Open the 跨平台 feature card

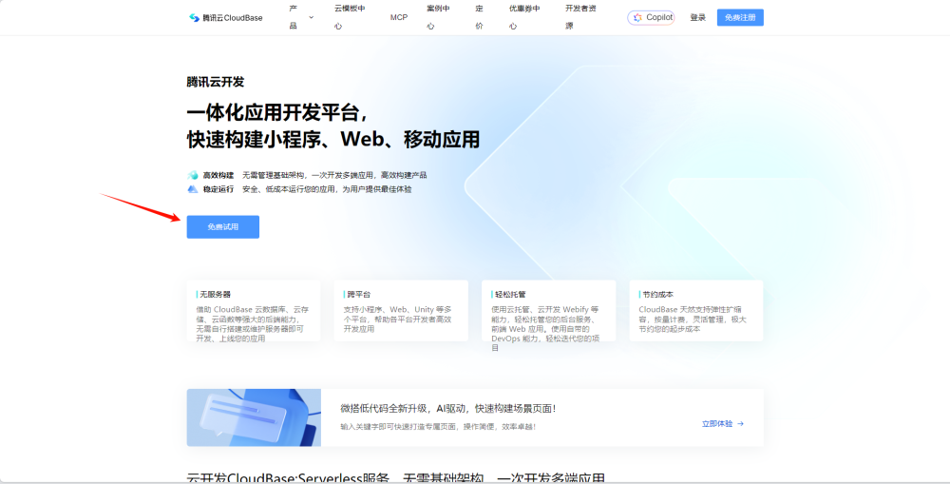[x=401, y=311]
